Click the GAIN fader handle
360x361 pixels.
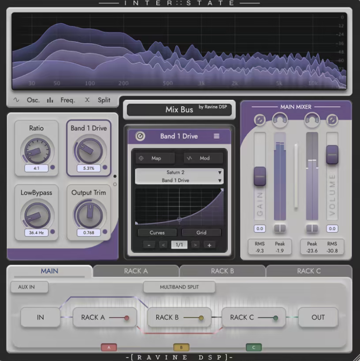pyautogui.click(x=260, y=176)
